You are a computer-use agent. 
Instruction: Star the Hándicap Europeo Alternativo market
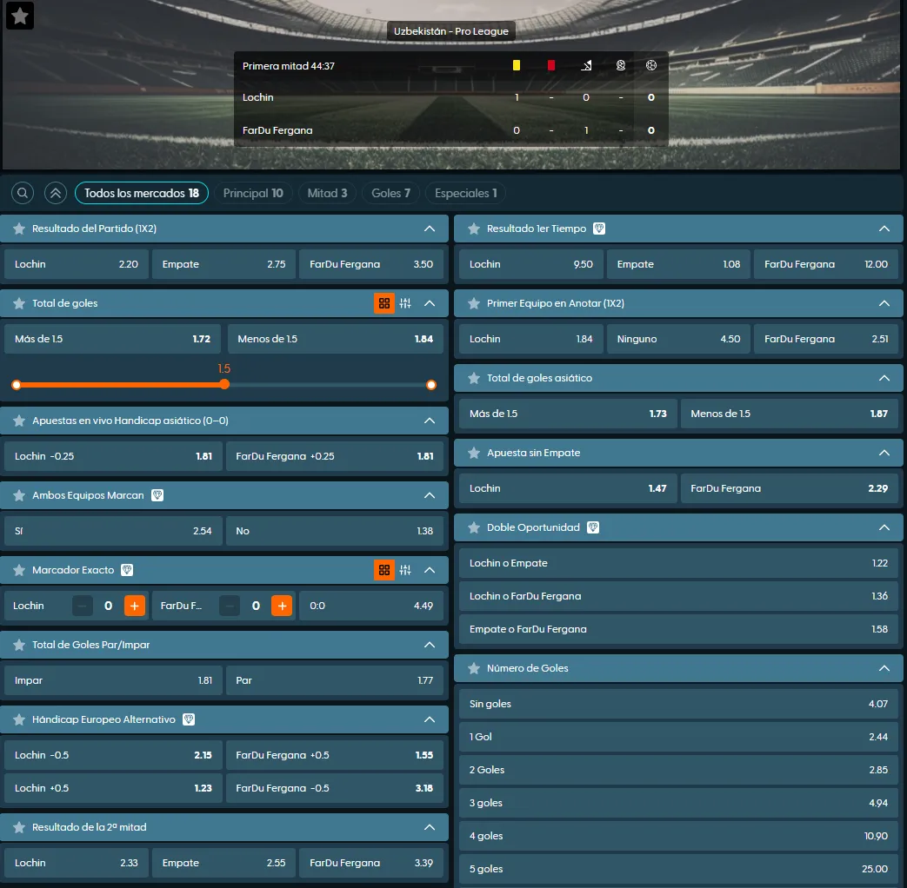(x=19, y=719)
